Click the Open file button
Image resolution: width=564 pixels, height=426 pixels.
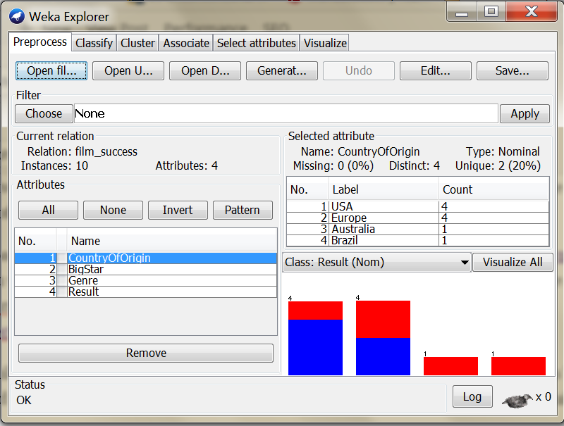coord(51,70)
